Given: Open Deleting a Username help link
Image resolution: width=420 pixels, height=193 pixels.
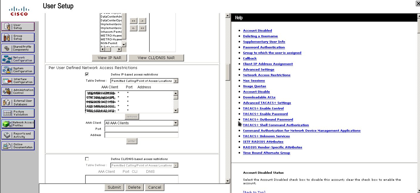Looking at the screenshot, I should 260,36.
